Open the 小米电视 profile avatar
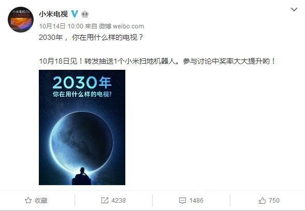305x211 pixels. [21, 20]
